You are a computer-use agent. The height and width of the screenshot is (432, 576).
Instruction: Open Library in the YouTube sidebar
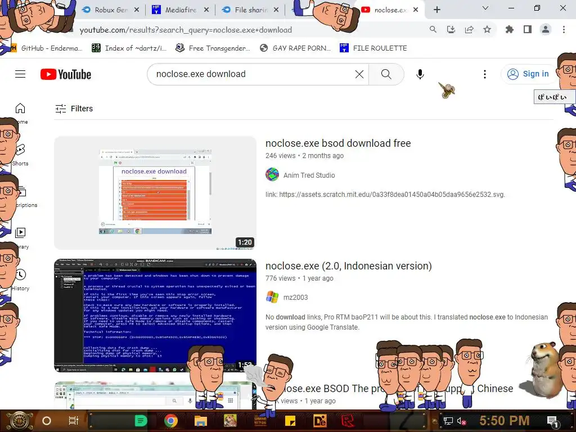tap(21, 238)
